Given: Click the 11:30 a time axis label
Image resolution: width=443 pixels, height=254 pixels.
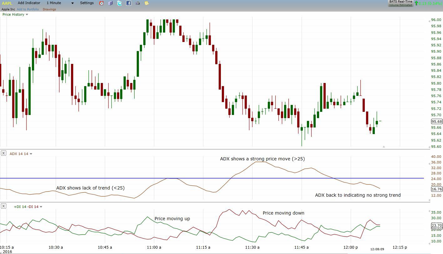Looking at the screenshot, I should [x=252, y=247].
